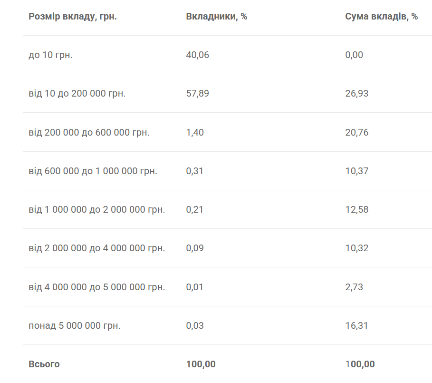The width and height of the screenshot is (432, 383).
Task: Click the "Розмір вкладу, грн." column header
Action: pyautogui.click(x=72, y=16)
